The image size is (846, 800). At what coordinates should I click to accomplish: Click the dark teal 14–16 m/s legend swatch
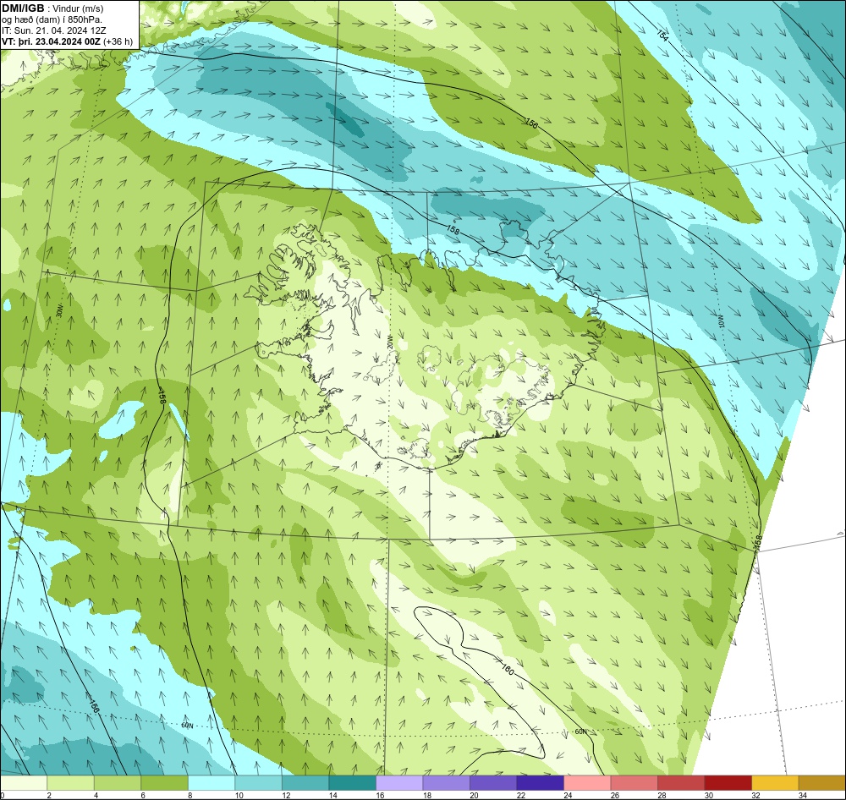point(352,782)
